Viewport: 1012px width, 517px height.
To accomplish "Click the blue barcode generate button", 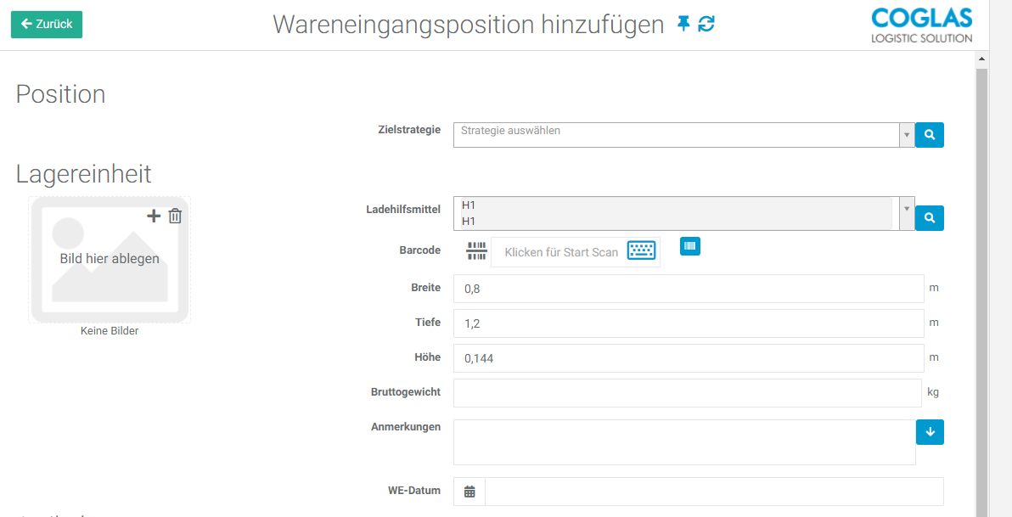I will (690, 246).
